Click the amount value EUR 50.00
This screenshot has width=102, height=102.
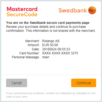click(50, 45)
